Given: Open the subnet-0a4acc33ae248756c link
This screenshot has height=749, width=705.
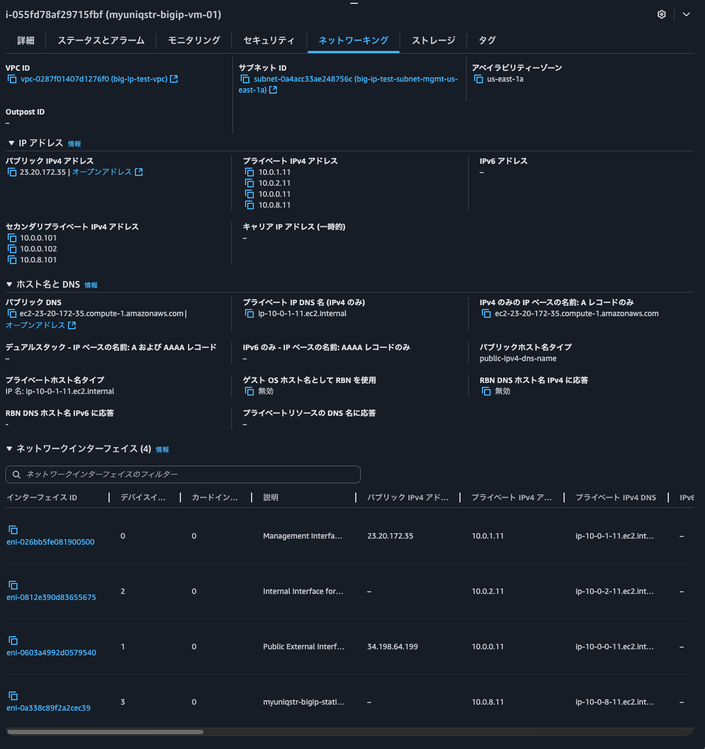Looking at the screenshot, I should pyautogui.click(x=348, y=84).
